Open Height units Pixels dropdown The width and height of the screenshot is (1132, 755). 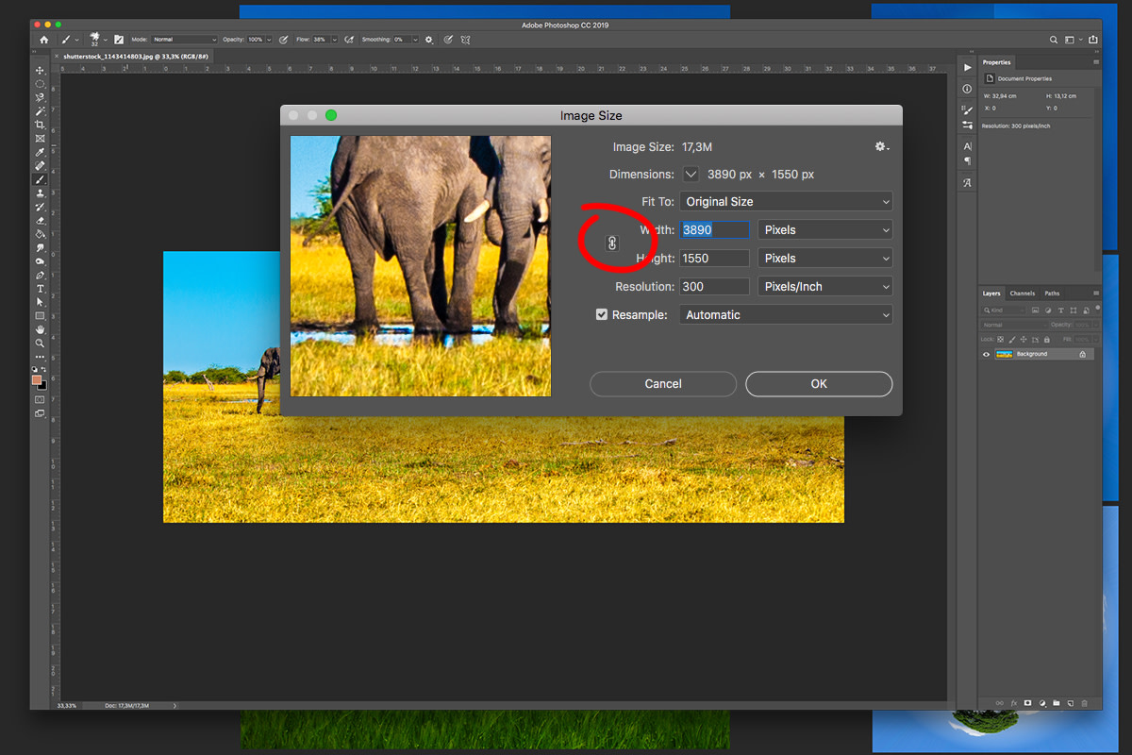pos(825,258)
